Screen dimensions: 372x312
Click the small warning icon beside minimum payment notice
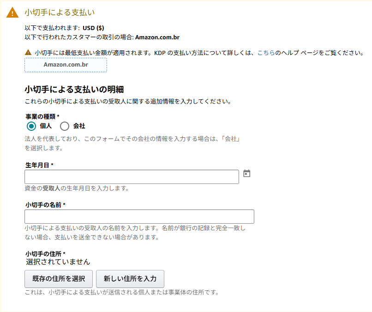click(x=28, y=52)
